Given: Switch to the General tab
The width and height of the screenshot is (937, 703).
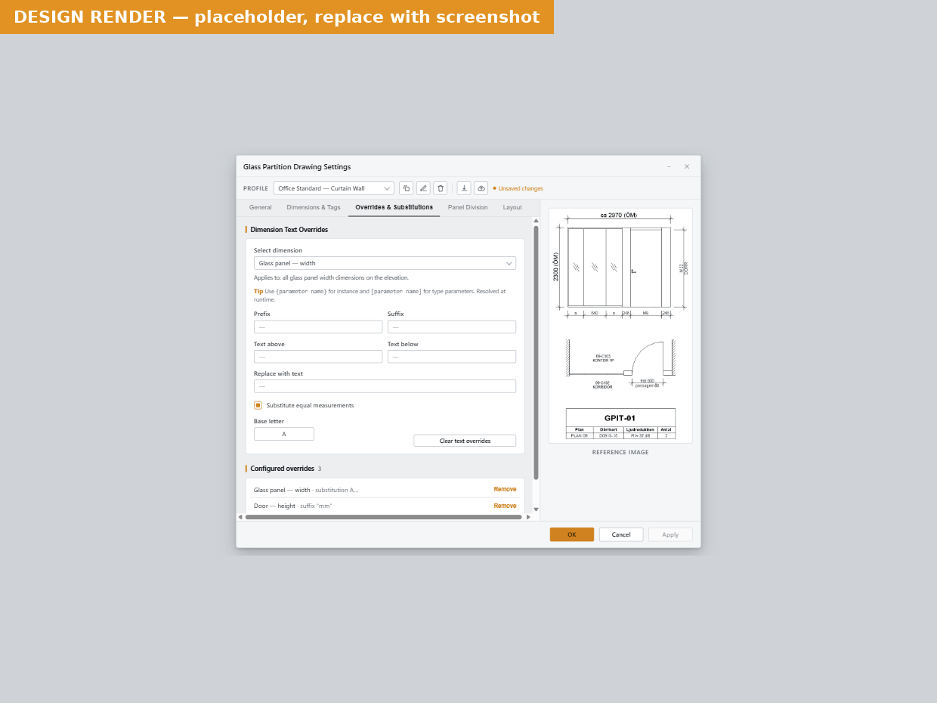Looking at the screenshot, I should 261,208.
